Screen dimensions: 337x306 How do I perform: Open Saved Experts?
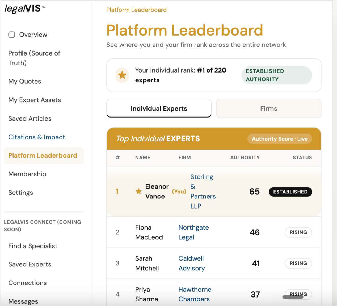coord(30,264)
